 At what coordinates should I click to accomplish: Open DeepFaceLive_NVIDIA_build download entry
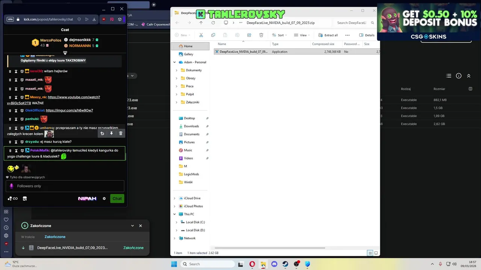tap(82, 247)
